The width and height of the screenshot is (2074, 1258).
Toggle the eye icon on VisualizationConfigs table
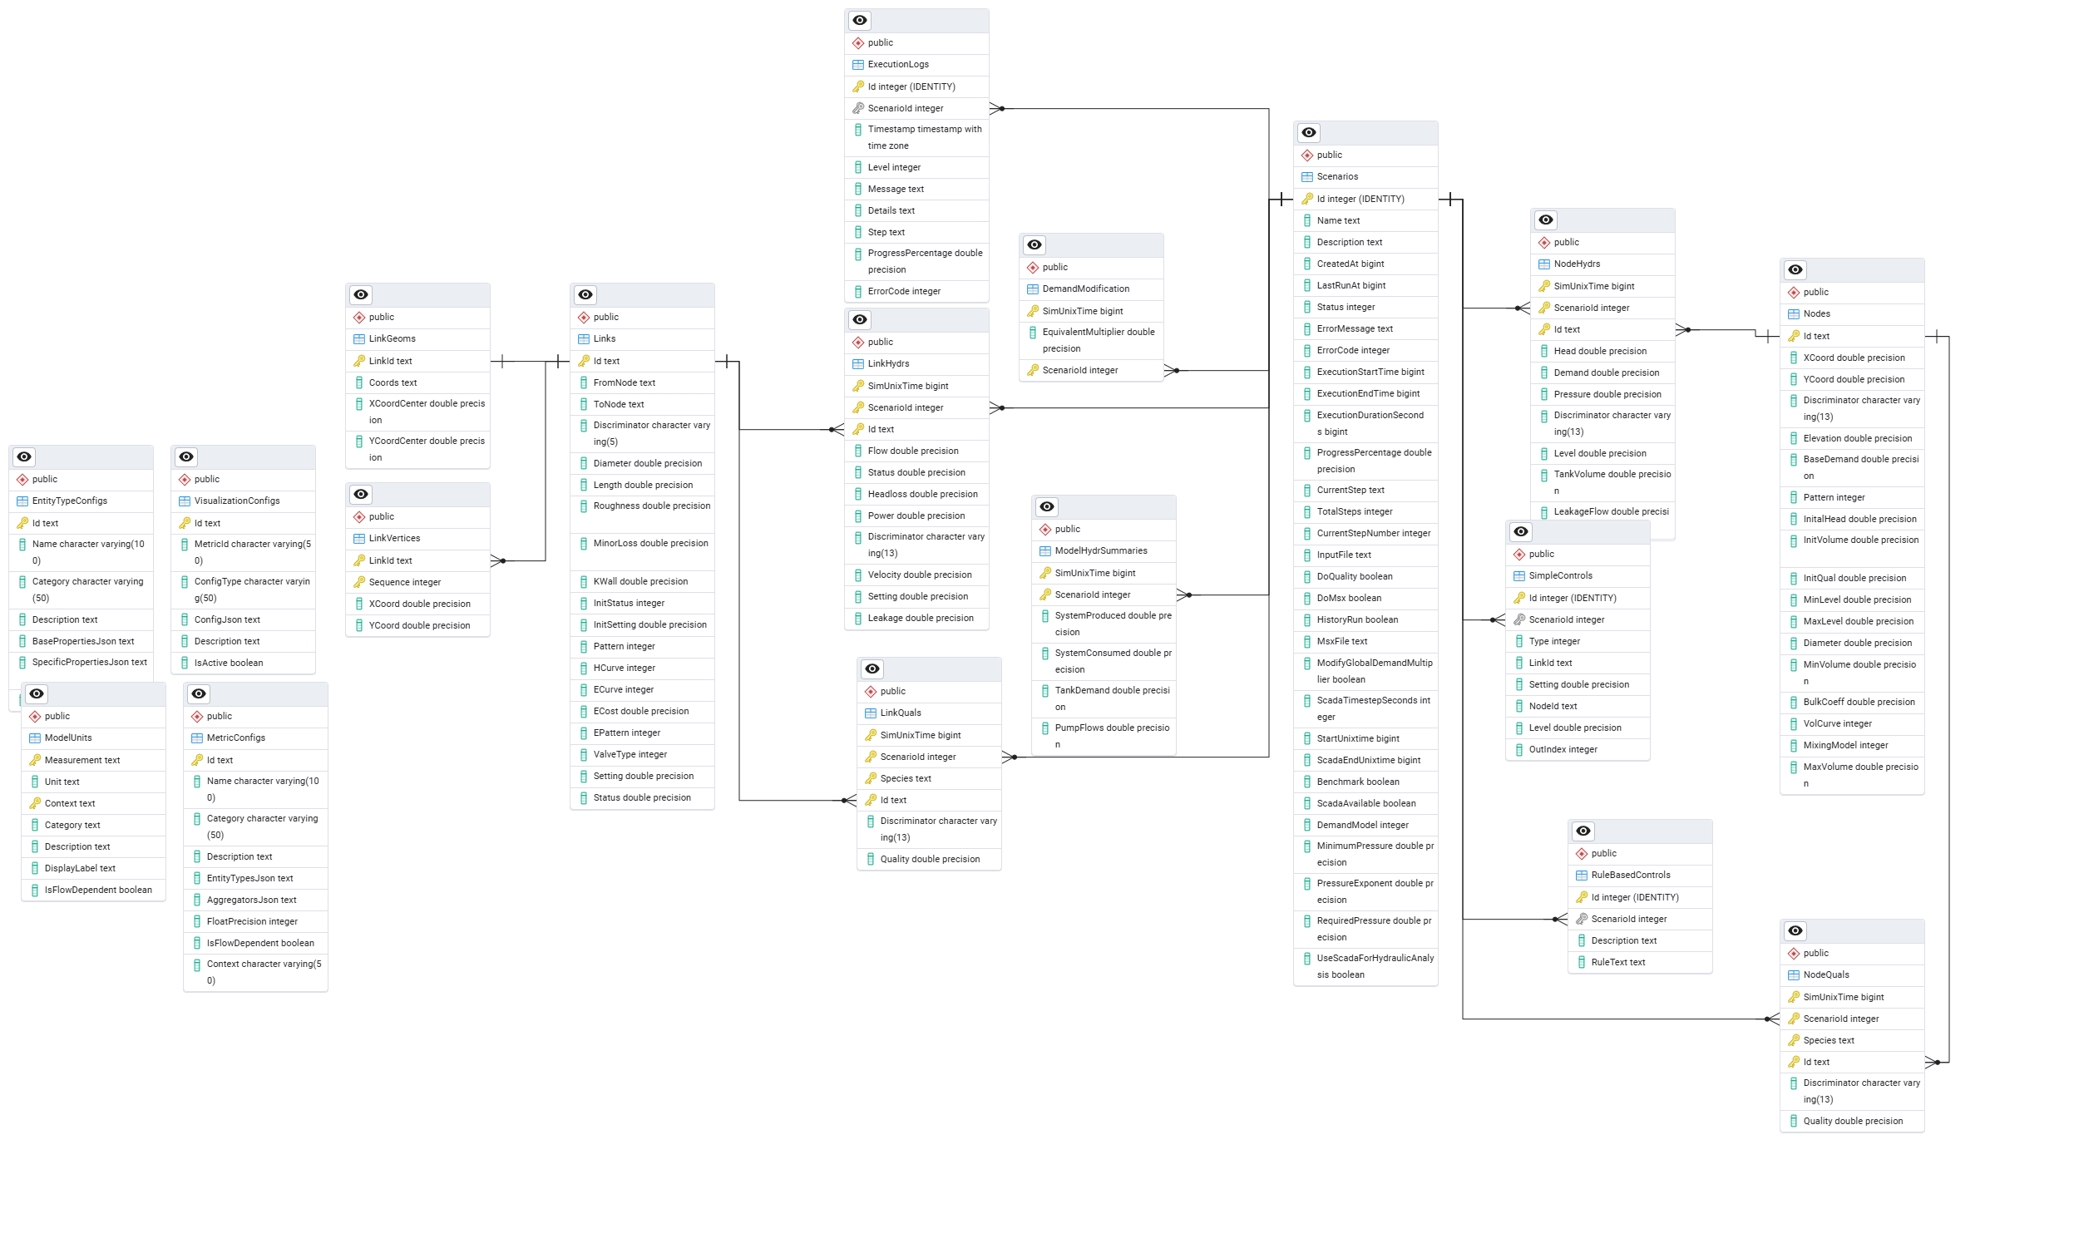[186, 457]
